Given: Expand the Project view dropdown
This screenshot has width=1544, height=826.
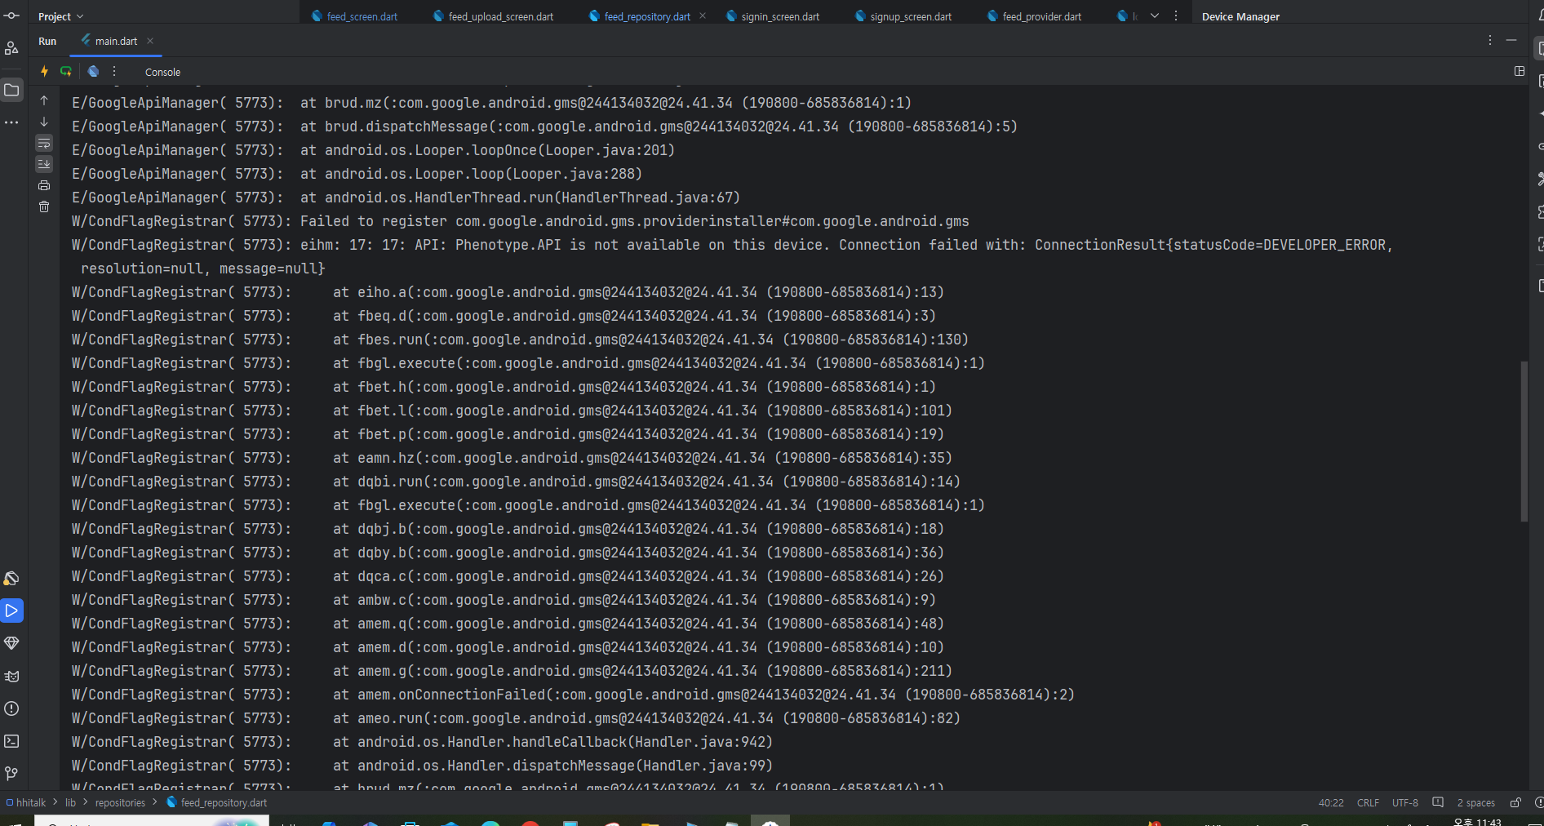Looking at the screenshot, I should tap(60, 16).
